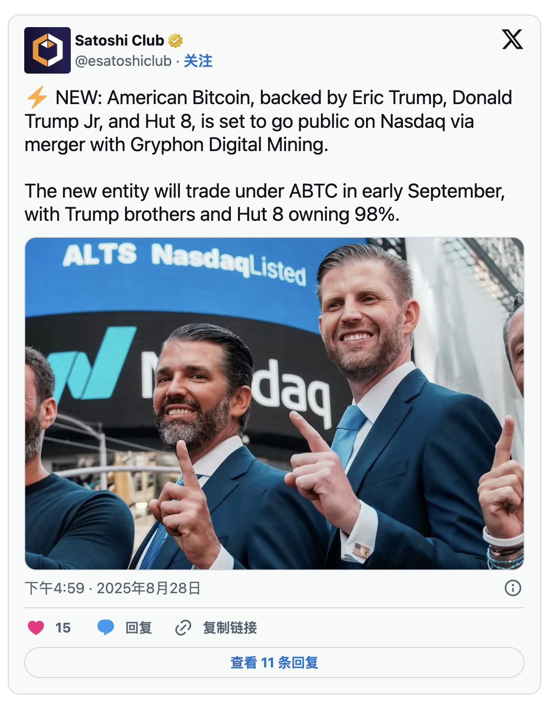Click the like count 15
Viewport: 544px width, 708px height.
coord(63,628)
